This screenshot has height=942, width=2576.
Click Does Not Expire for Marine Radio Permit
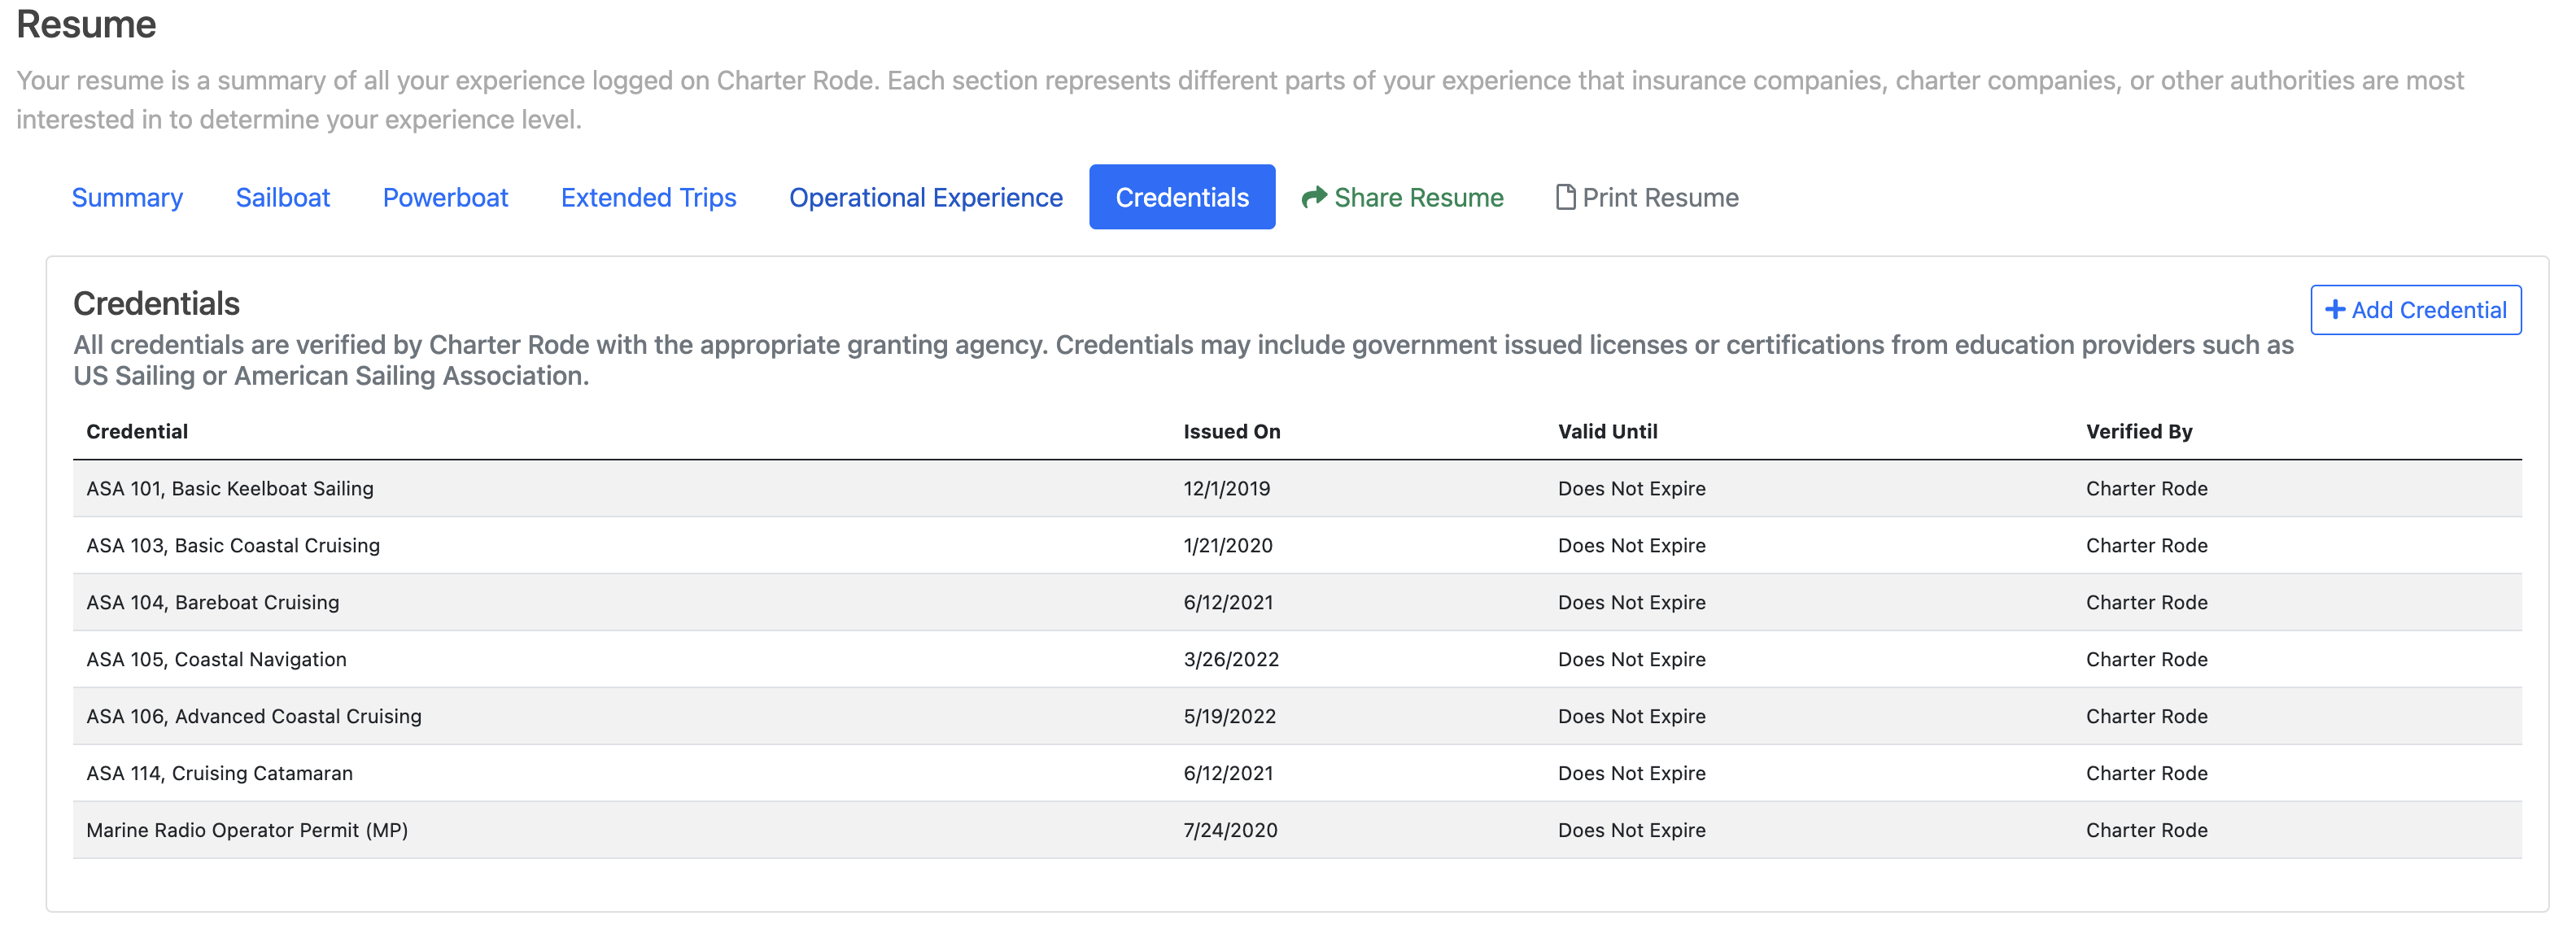pos(1631,830)
